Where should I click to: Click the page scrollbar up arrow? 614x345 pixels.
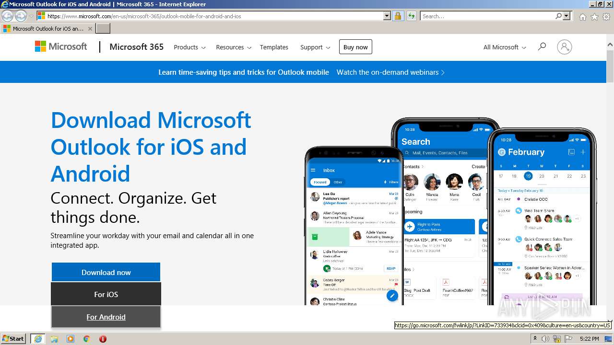click(610, 45)
